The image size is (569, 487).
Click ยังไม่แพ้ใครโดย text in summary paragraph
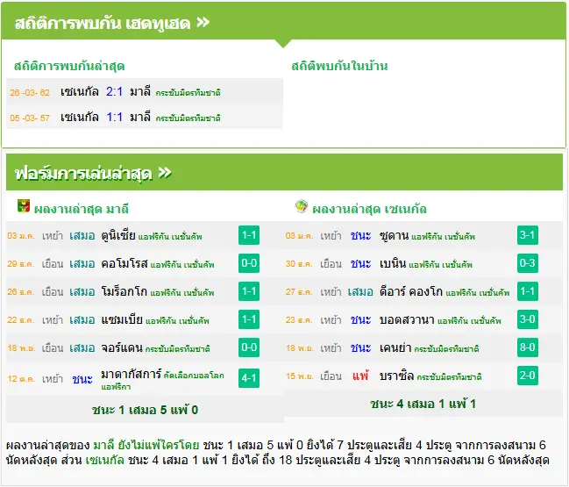tap(158, 445)
